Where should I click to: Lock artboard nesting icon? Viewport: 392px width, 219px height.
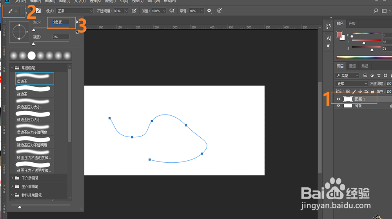click(x=366, y=91)
